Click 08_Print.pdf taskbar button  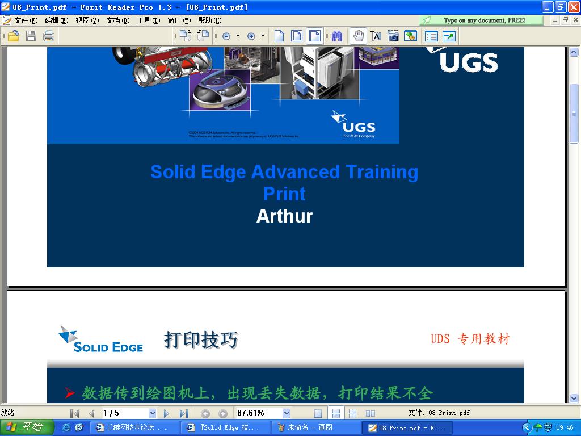(407, 427)
